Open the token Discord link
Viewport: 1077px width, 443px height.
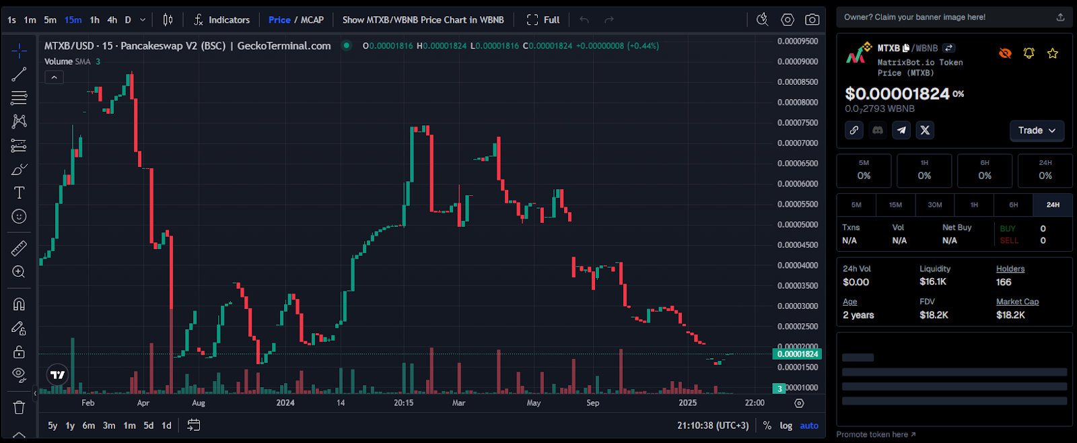(x=878, y=130)
